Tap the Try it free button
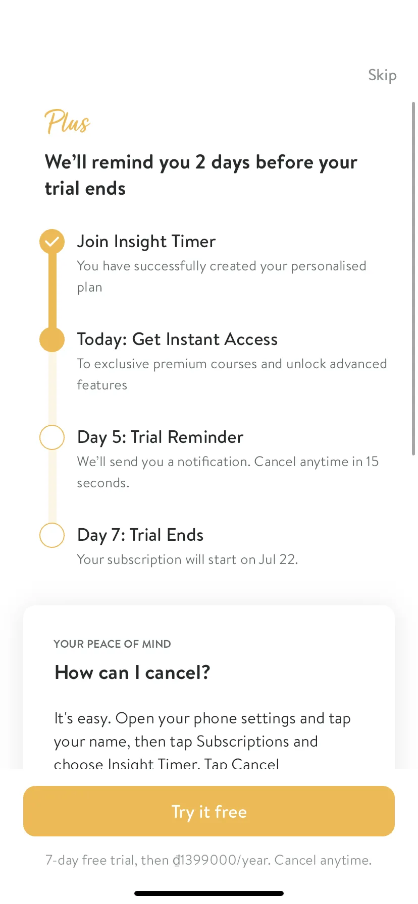418x904 pixels. pos(209,811)
